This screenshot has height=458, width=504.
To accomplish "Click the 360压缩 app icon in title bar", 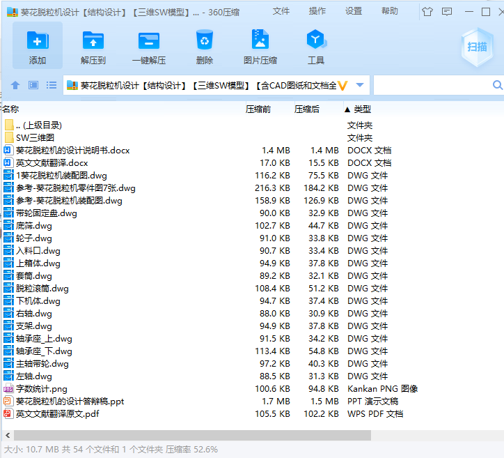I will [x=13, y=13].
